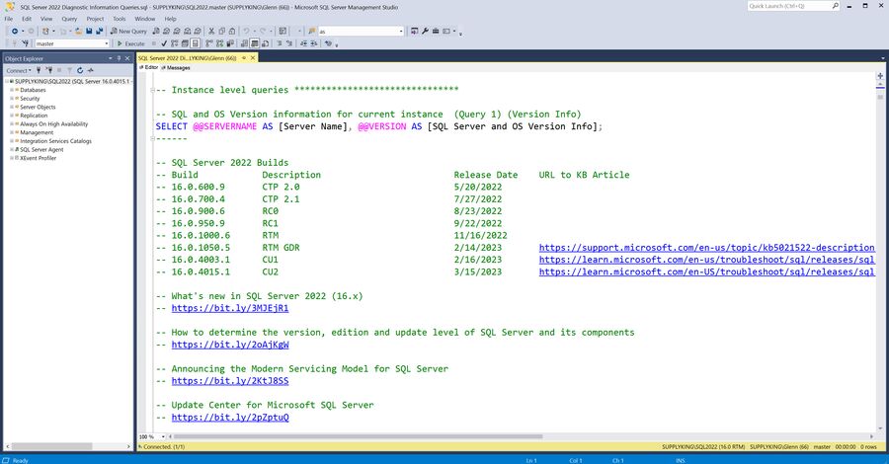889x464 pixels.
Task: Open the Properties wrench icon
Action: (x=425, y=32)
